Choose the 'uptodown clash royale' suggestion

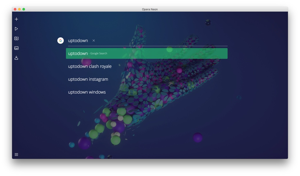(x=90, y=66)
